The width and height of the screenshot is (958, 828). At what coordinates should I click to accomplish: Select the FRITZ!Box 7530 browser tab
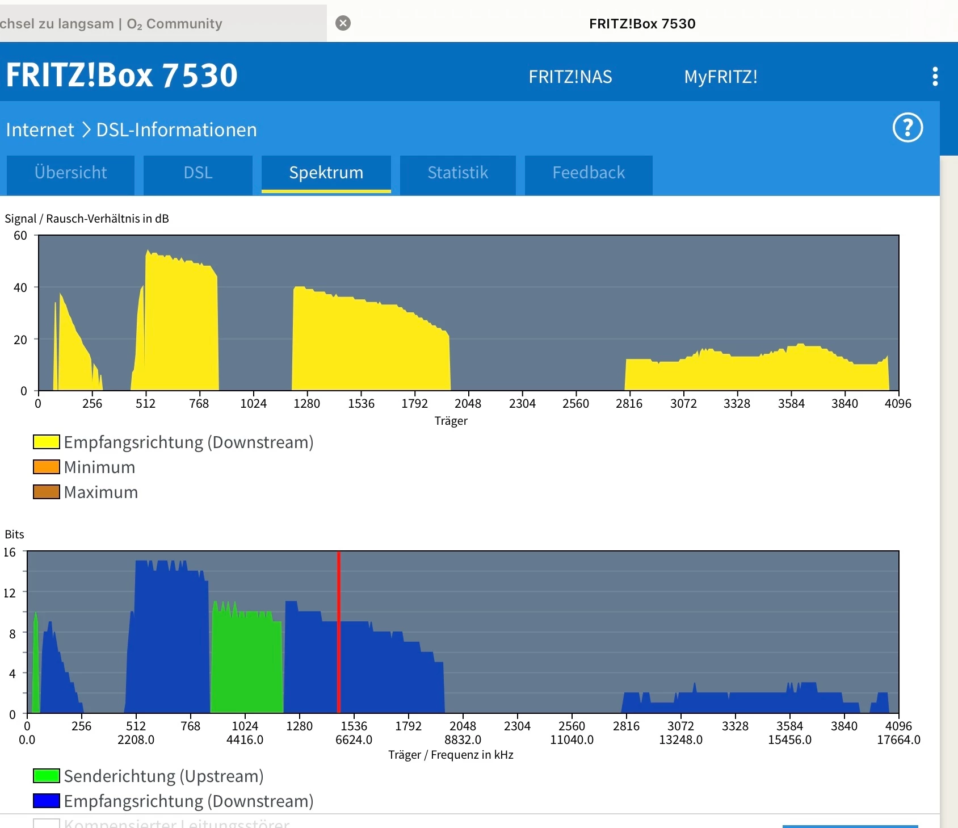click(x=642, y=23)
